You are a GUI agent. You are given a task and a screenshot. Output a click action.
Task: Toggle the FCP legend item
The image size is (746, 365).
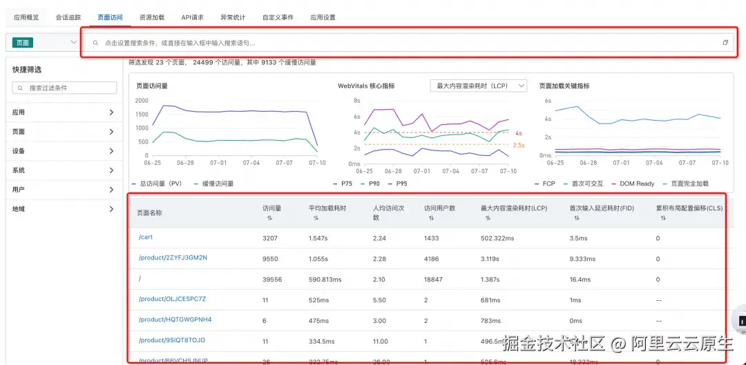point(545,184)
